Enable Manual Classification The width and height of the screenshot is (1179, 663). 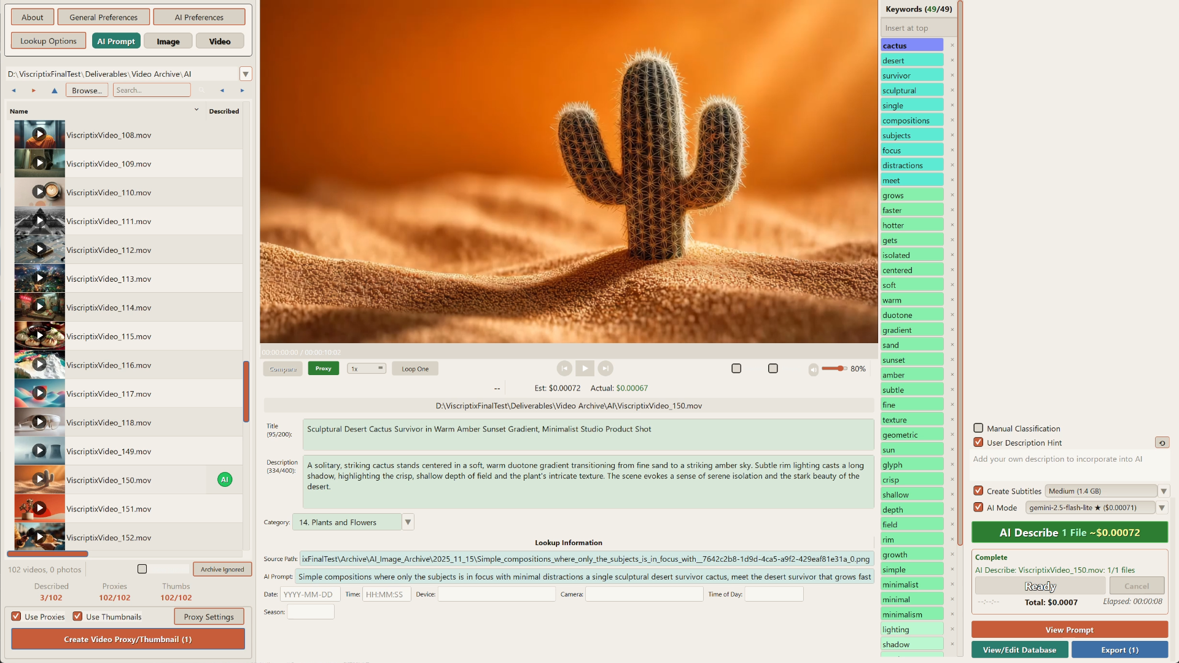(x=978, y=428)
